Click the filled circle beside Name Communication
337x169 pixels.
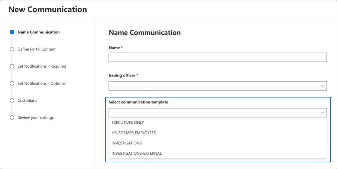pos(12,32)
